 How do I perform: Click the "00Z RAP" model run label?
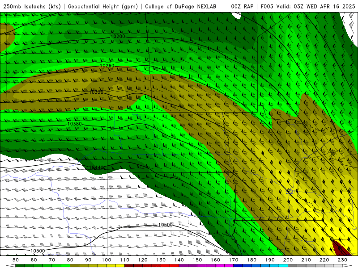pyautogui.click(x=242, y=7)
